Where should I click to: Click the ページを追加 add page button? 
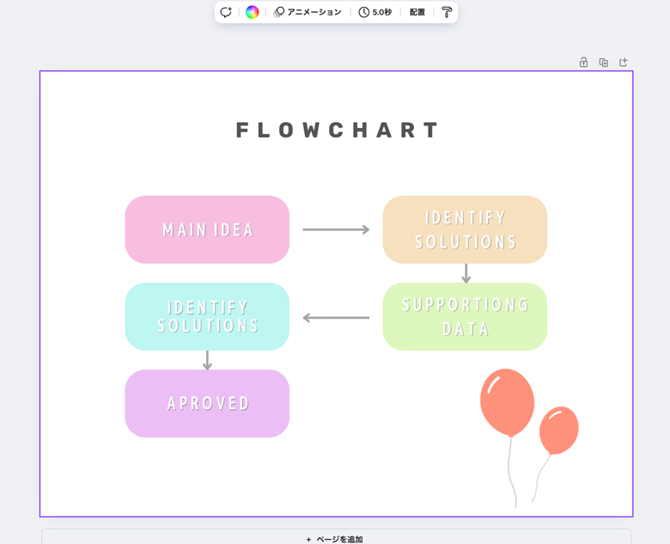[x=336, y=538]
